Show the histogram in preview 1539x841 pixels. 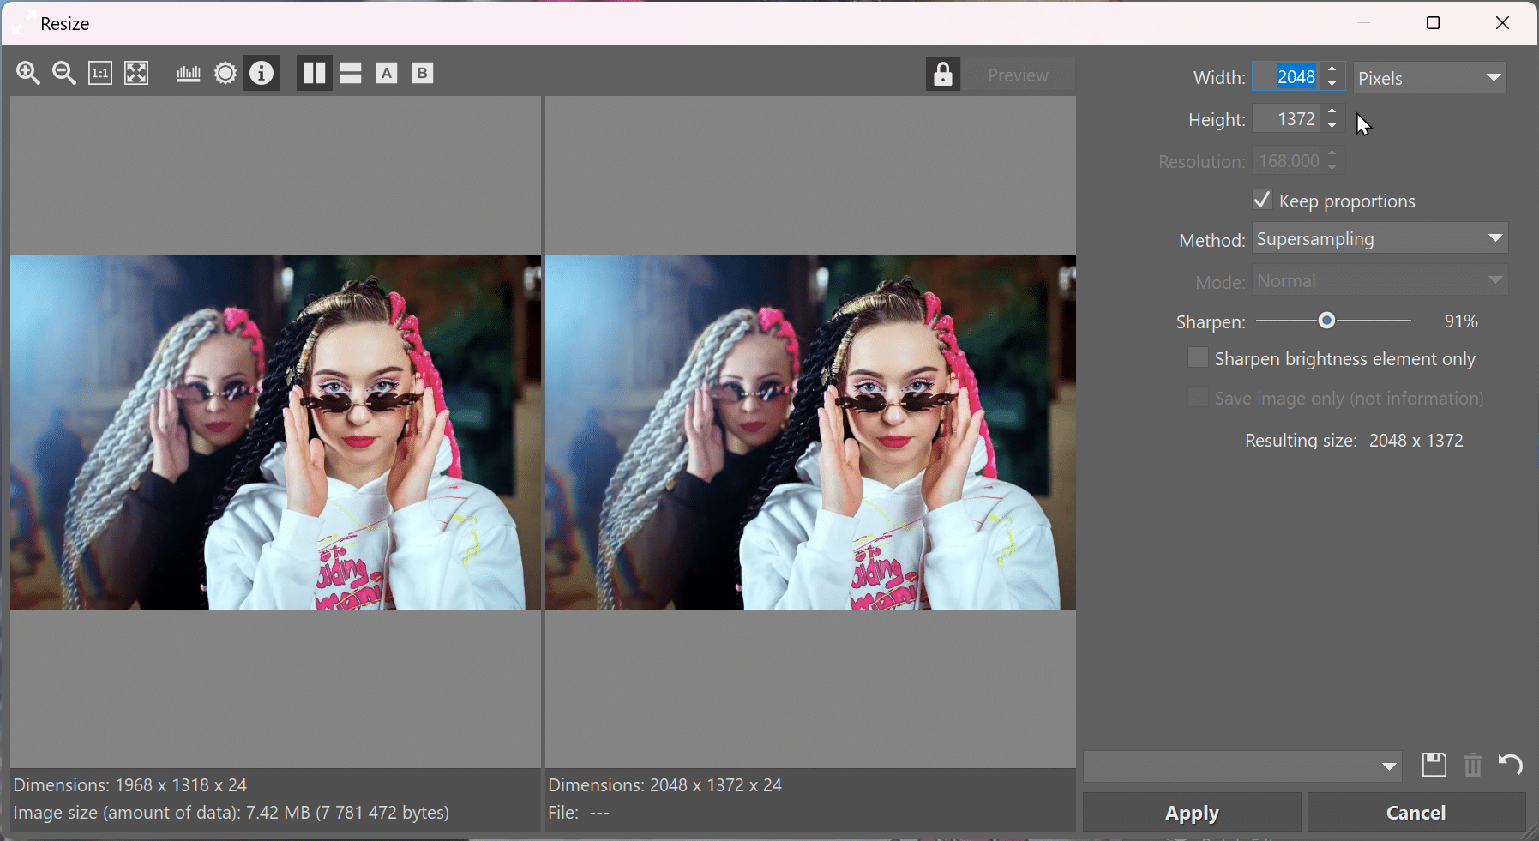click(189, 74)
